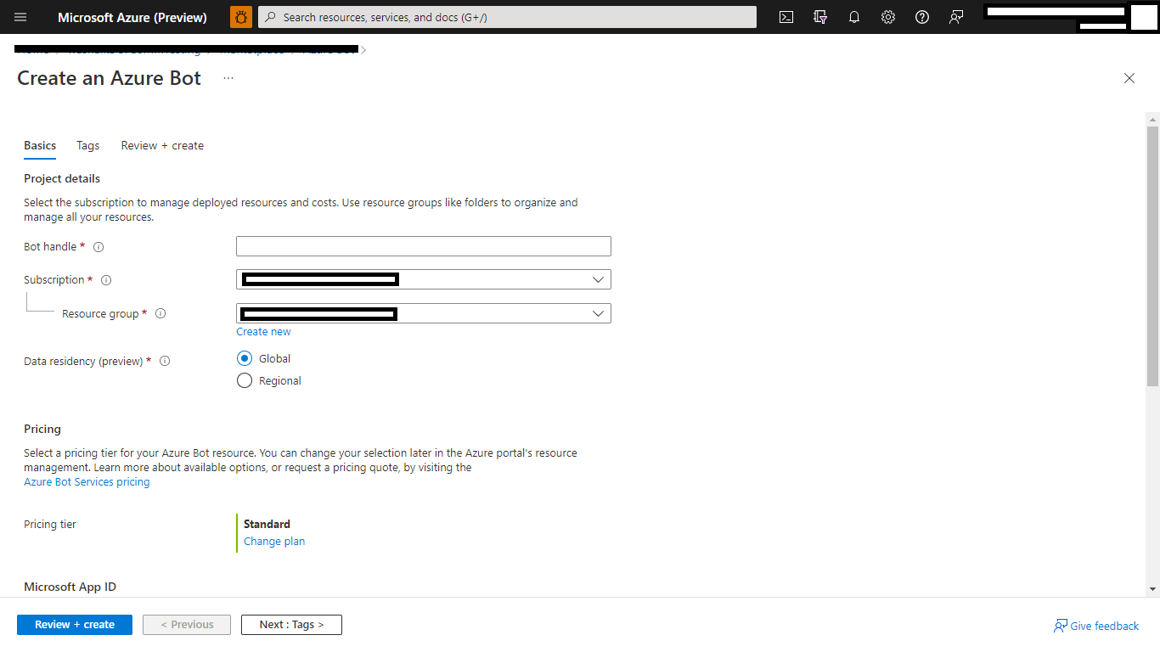
Task: Click the Microsoft App ID heading
Action: pos(70,587)
